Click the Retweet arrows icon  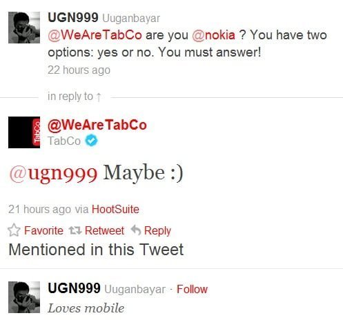click(x=75, y=230)
